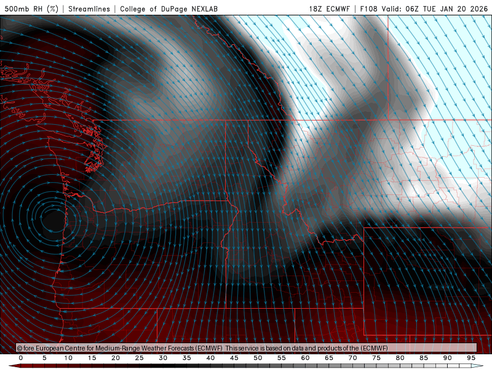Click the 85 percent colorbar tick label
Screen dimensions: 492x369
(x=424, y=358)
